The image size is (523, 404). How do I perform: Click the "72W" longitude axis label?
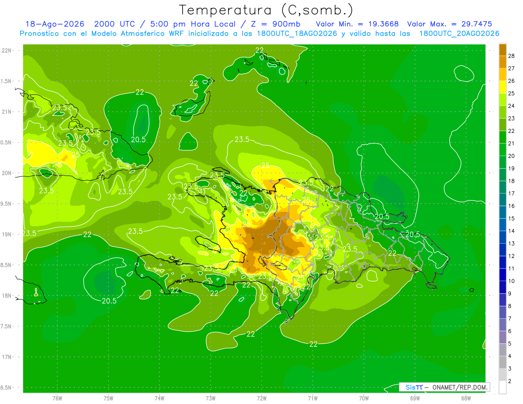[x=261, y=398]
